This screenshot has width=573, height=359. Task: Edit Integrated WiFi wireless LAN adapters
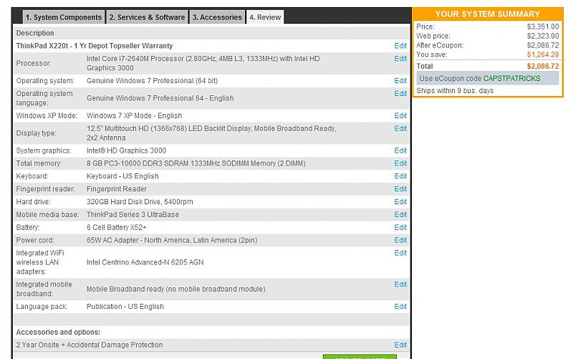click(400, 253)
